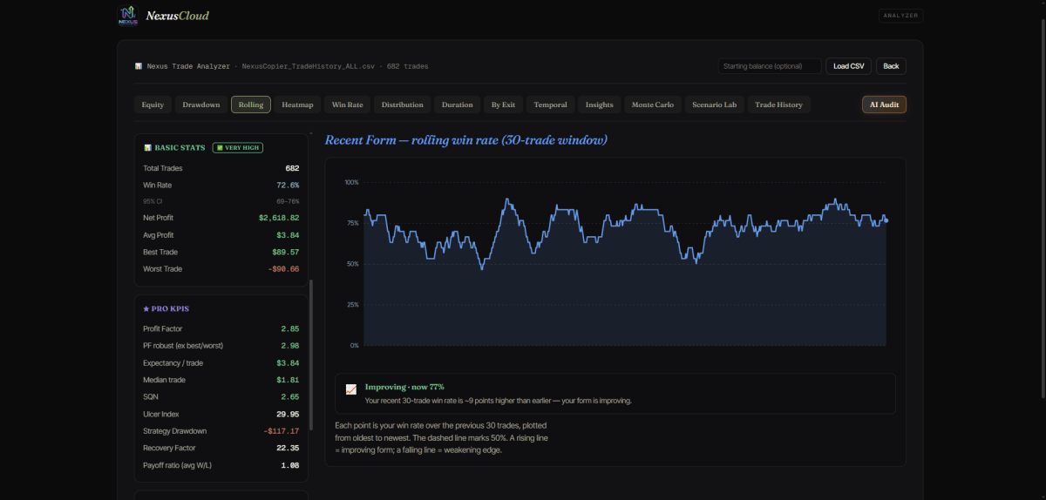Open the Heatmap tab
This screenshot has height=500, width=1046.
[x=297, y=105]
